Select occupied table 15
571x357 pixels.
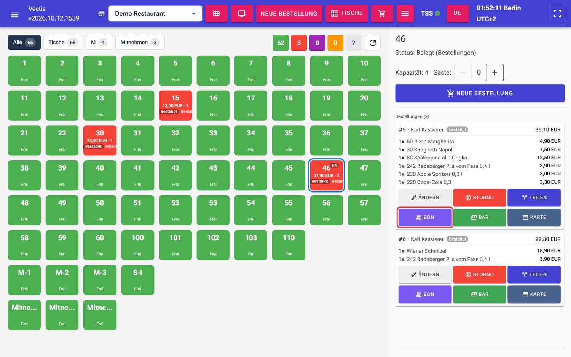click(175, 105)
